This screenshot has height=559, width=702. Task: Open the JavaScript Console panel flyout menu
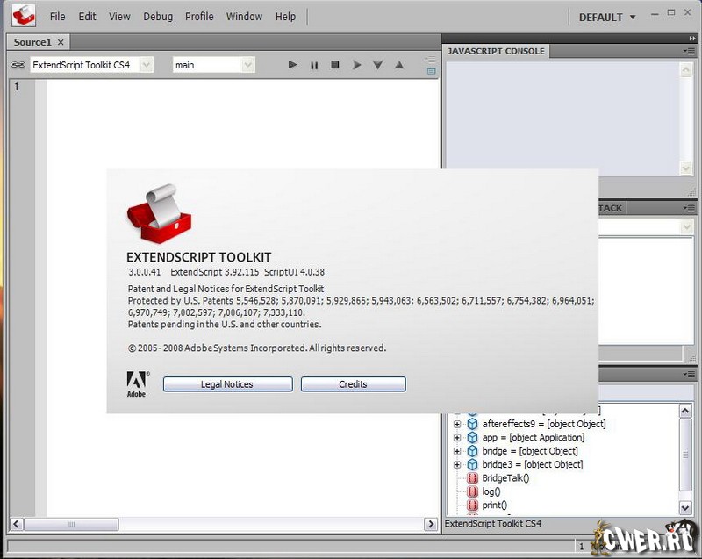pos(690,51)
